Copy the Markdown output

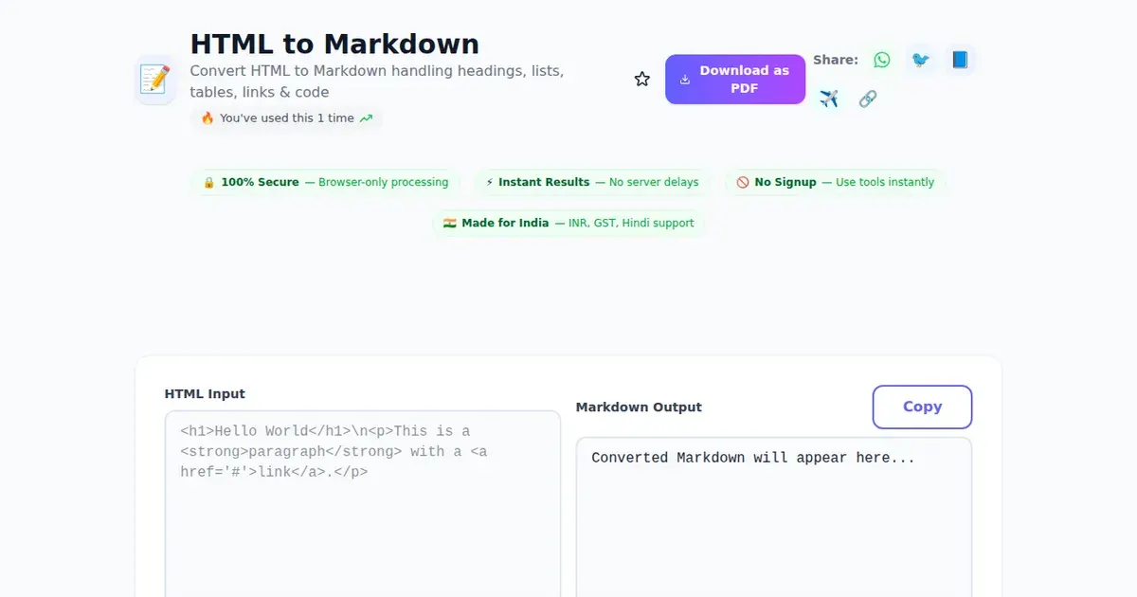[922, 407]
